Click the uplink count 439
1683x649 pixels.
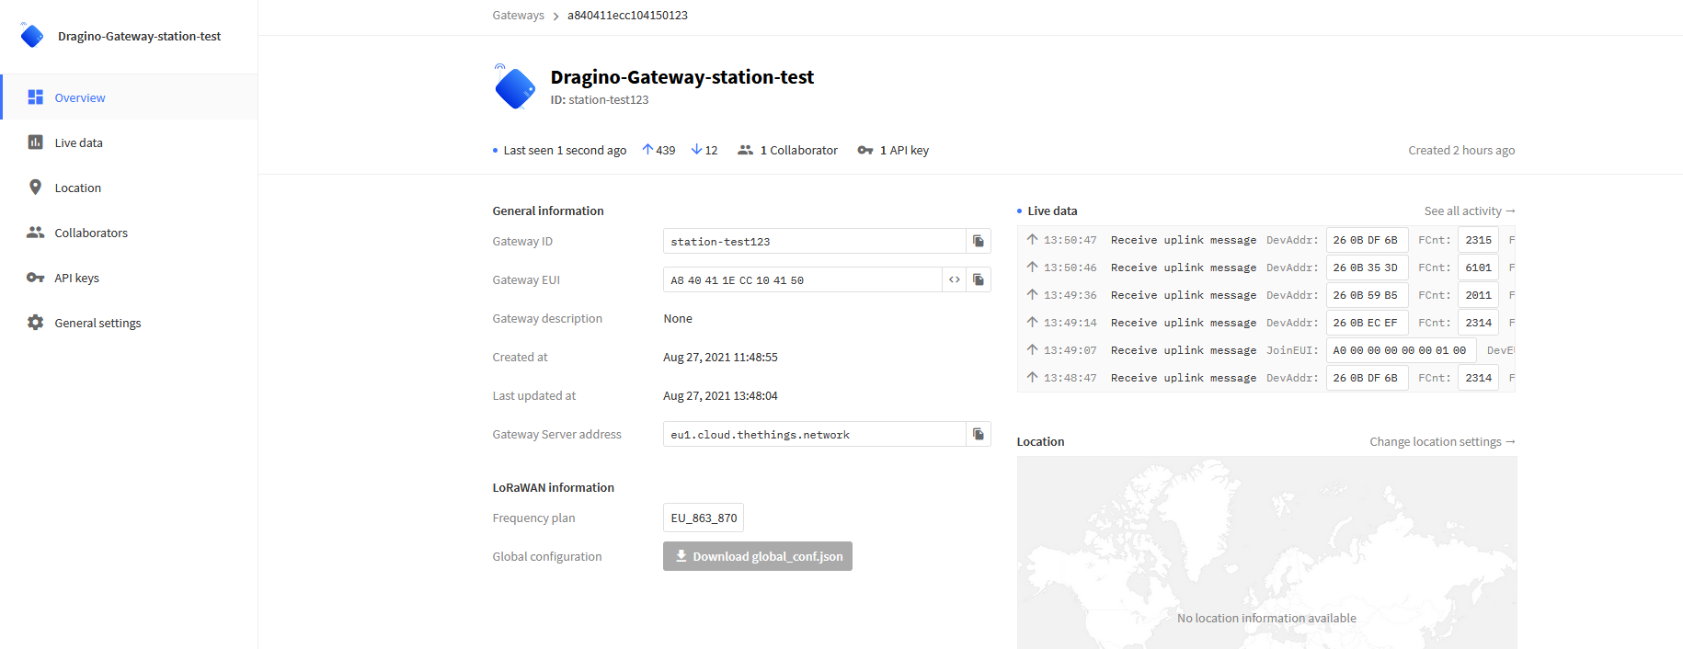[x=658, y=150]
